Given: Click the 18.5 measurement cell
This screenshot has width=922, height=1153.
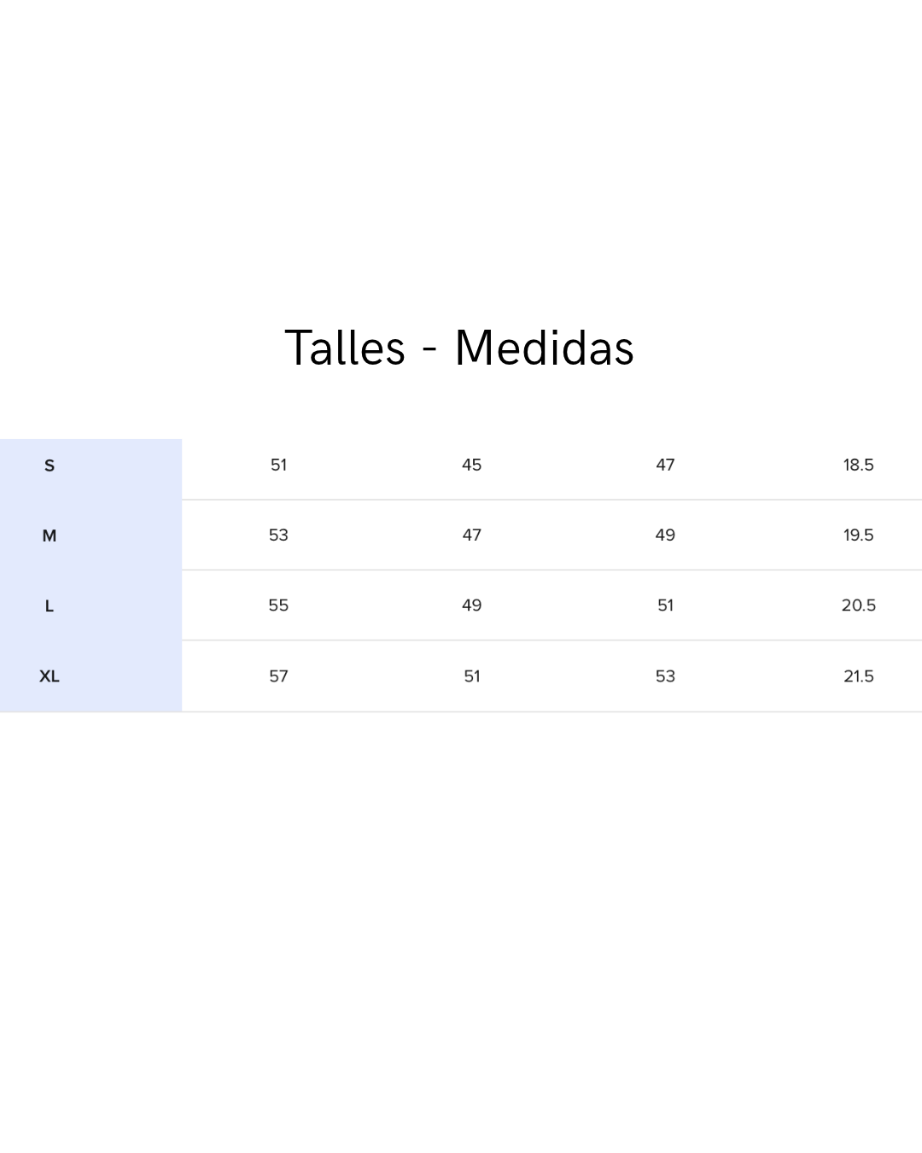Looking at the screenshot, I should (858, 465).
